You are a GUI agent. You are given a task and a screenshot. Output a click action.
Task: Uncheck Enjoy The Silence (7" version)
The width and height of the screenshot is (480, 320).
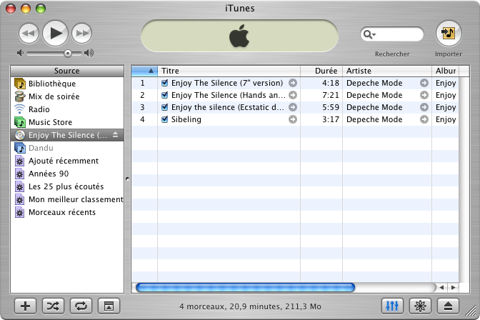(165, 83)
